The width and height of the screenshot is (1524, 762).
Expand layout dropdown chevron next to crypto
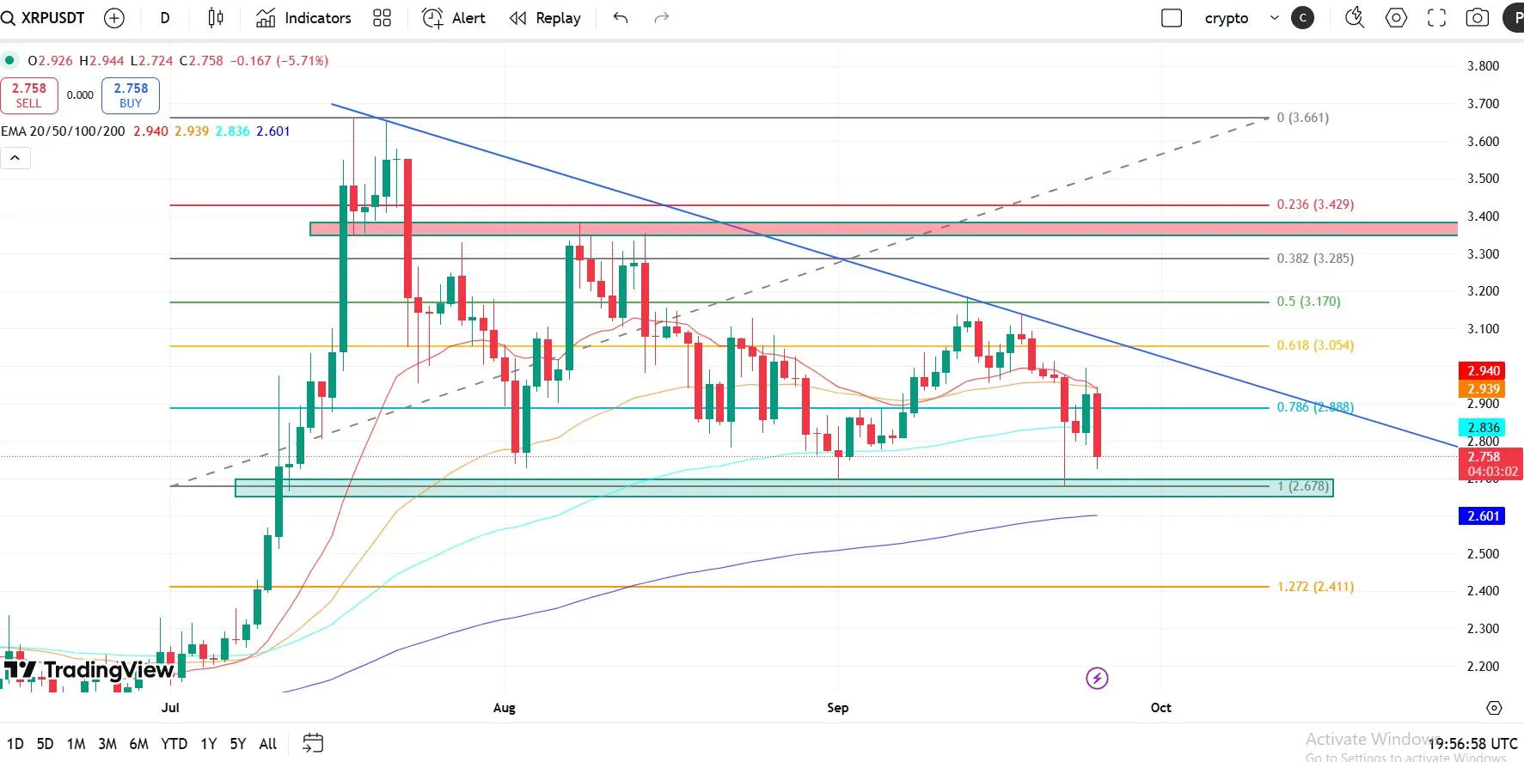1275,18
